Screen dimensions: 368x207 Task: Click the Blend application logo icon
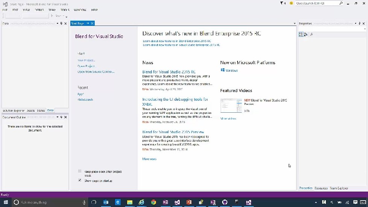point(5,4)
